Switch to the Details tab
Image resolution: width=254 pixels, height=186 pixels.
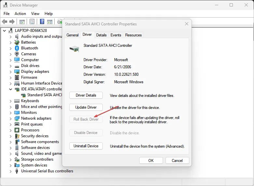(x=101, y=35)
